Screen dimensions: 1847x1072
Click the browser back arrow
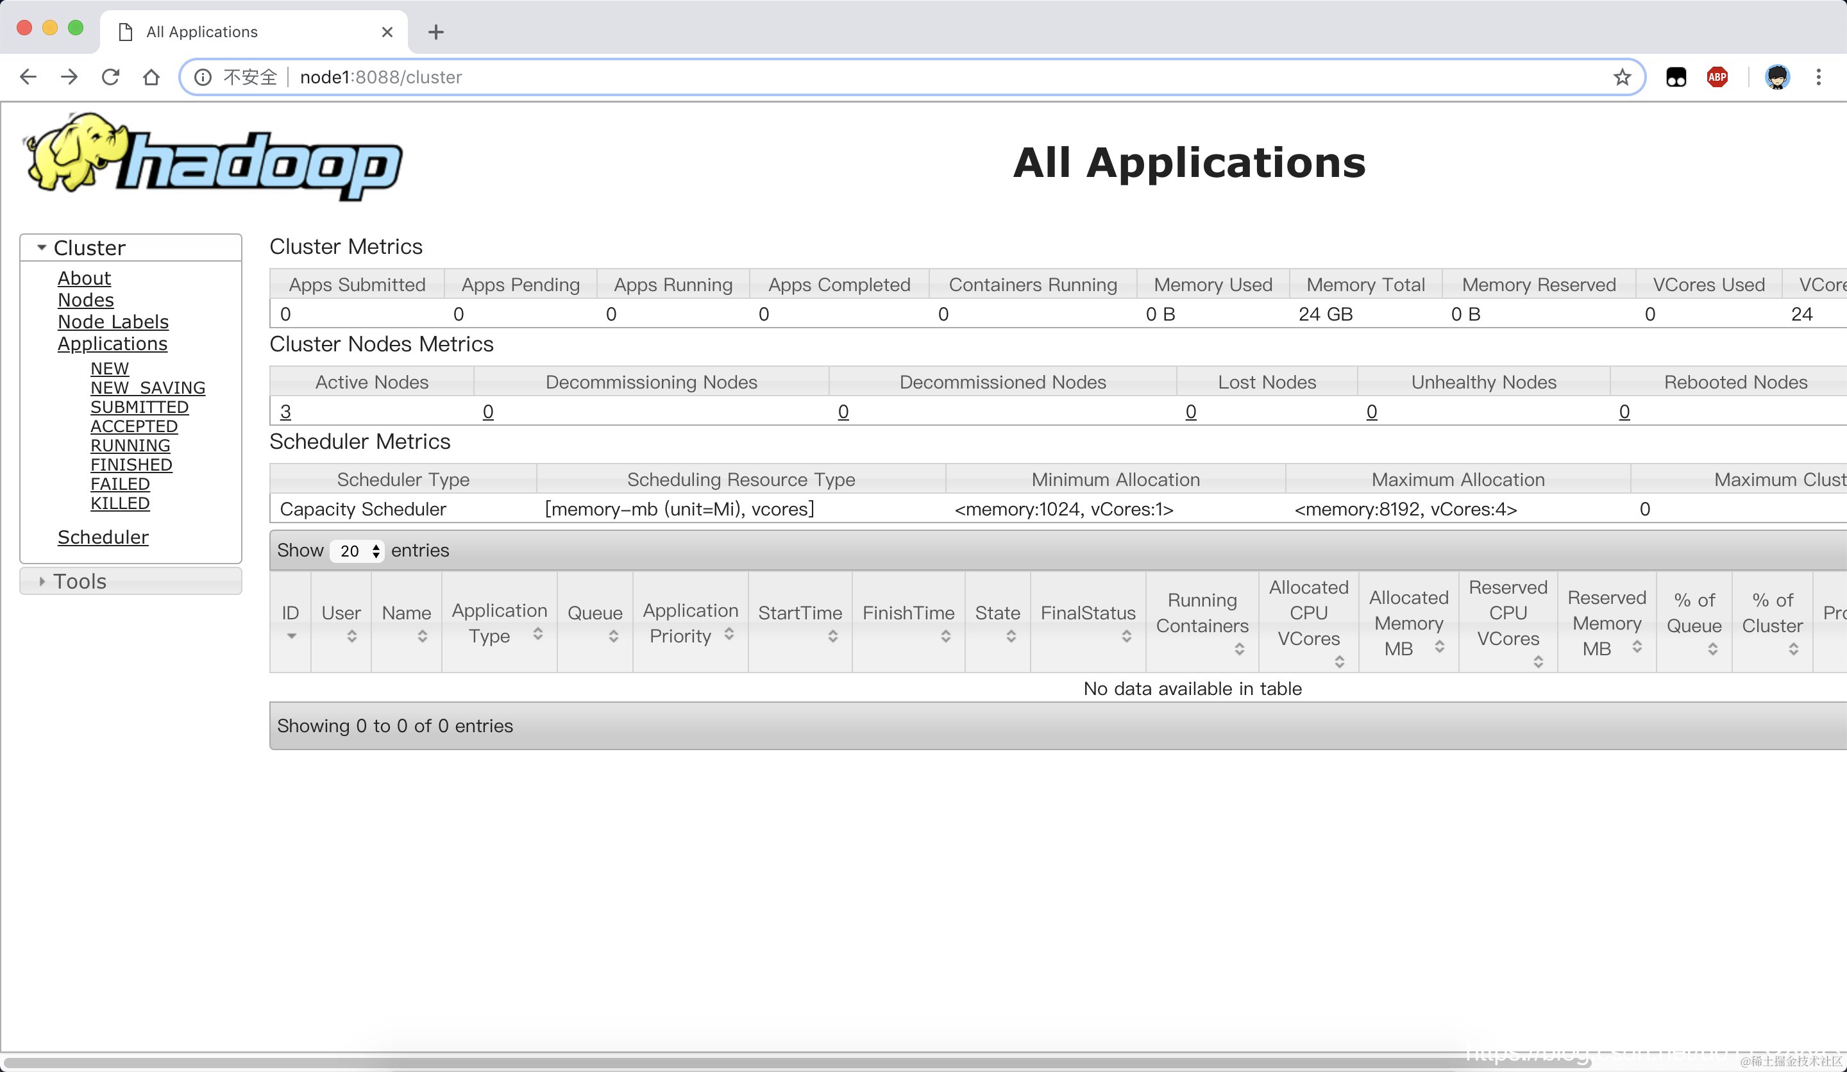(28, 77)
